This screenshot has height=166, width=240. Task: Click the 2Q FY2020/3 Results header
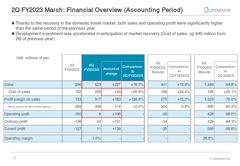(x=204, y=68)
